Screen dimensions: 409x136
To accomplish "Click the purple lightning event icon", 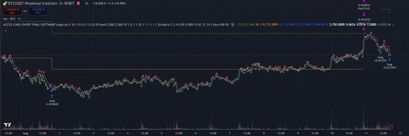I will coord(390,127).
